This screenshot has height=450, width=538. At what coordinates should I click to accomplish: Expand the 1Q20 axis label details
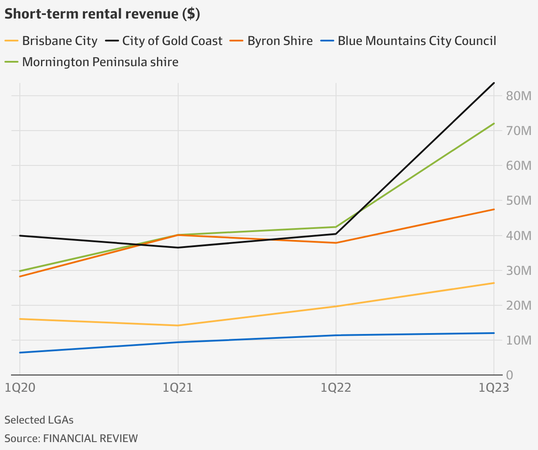[x=20, y=388]
